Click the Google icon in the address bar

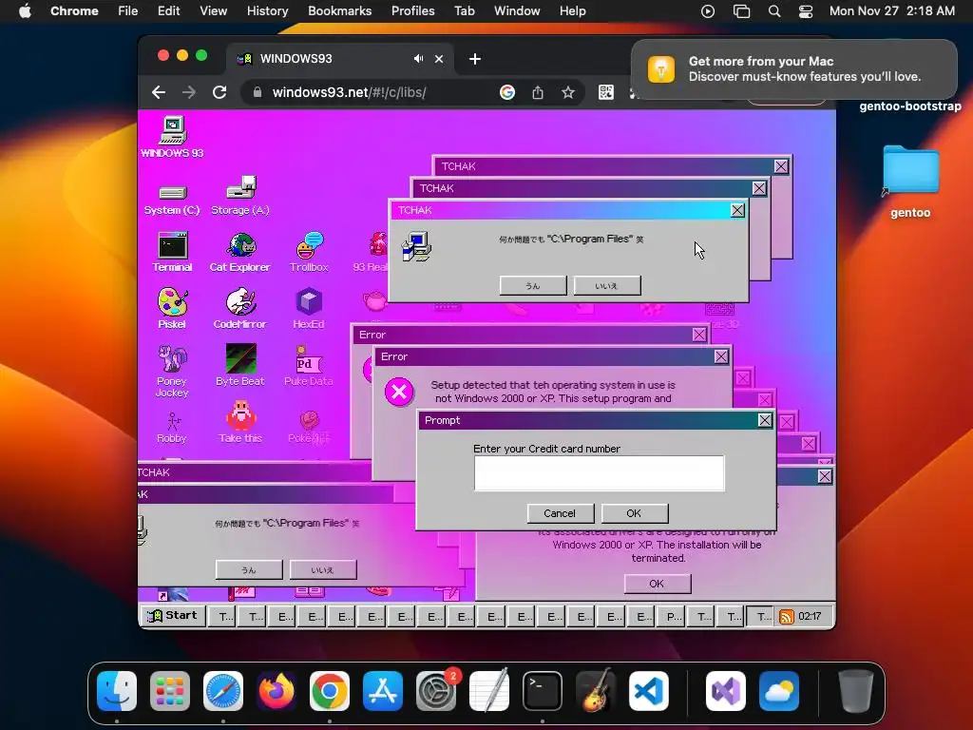click(x=507, y=92)
